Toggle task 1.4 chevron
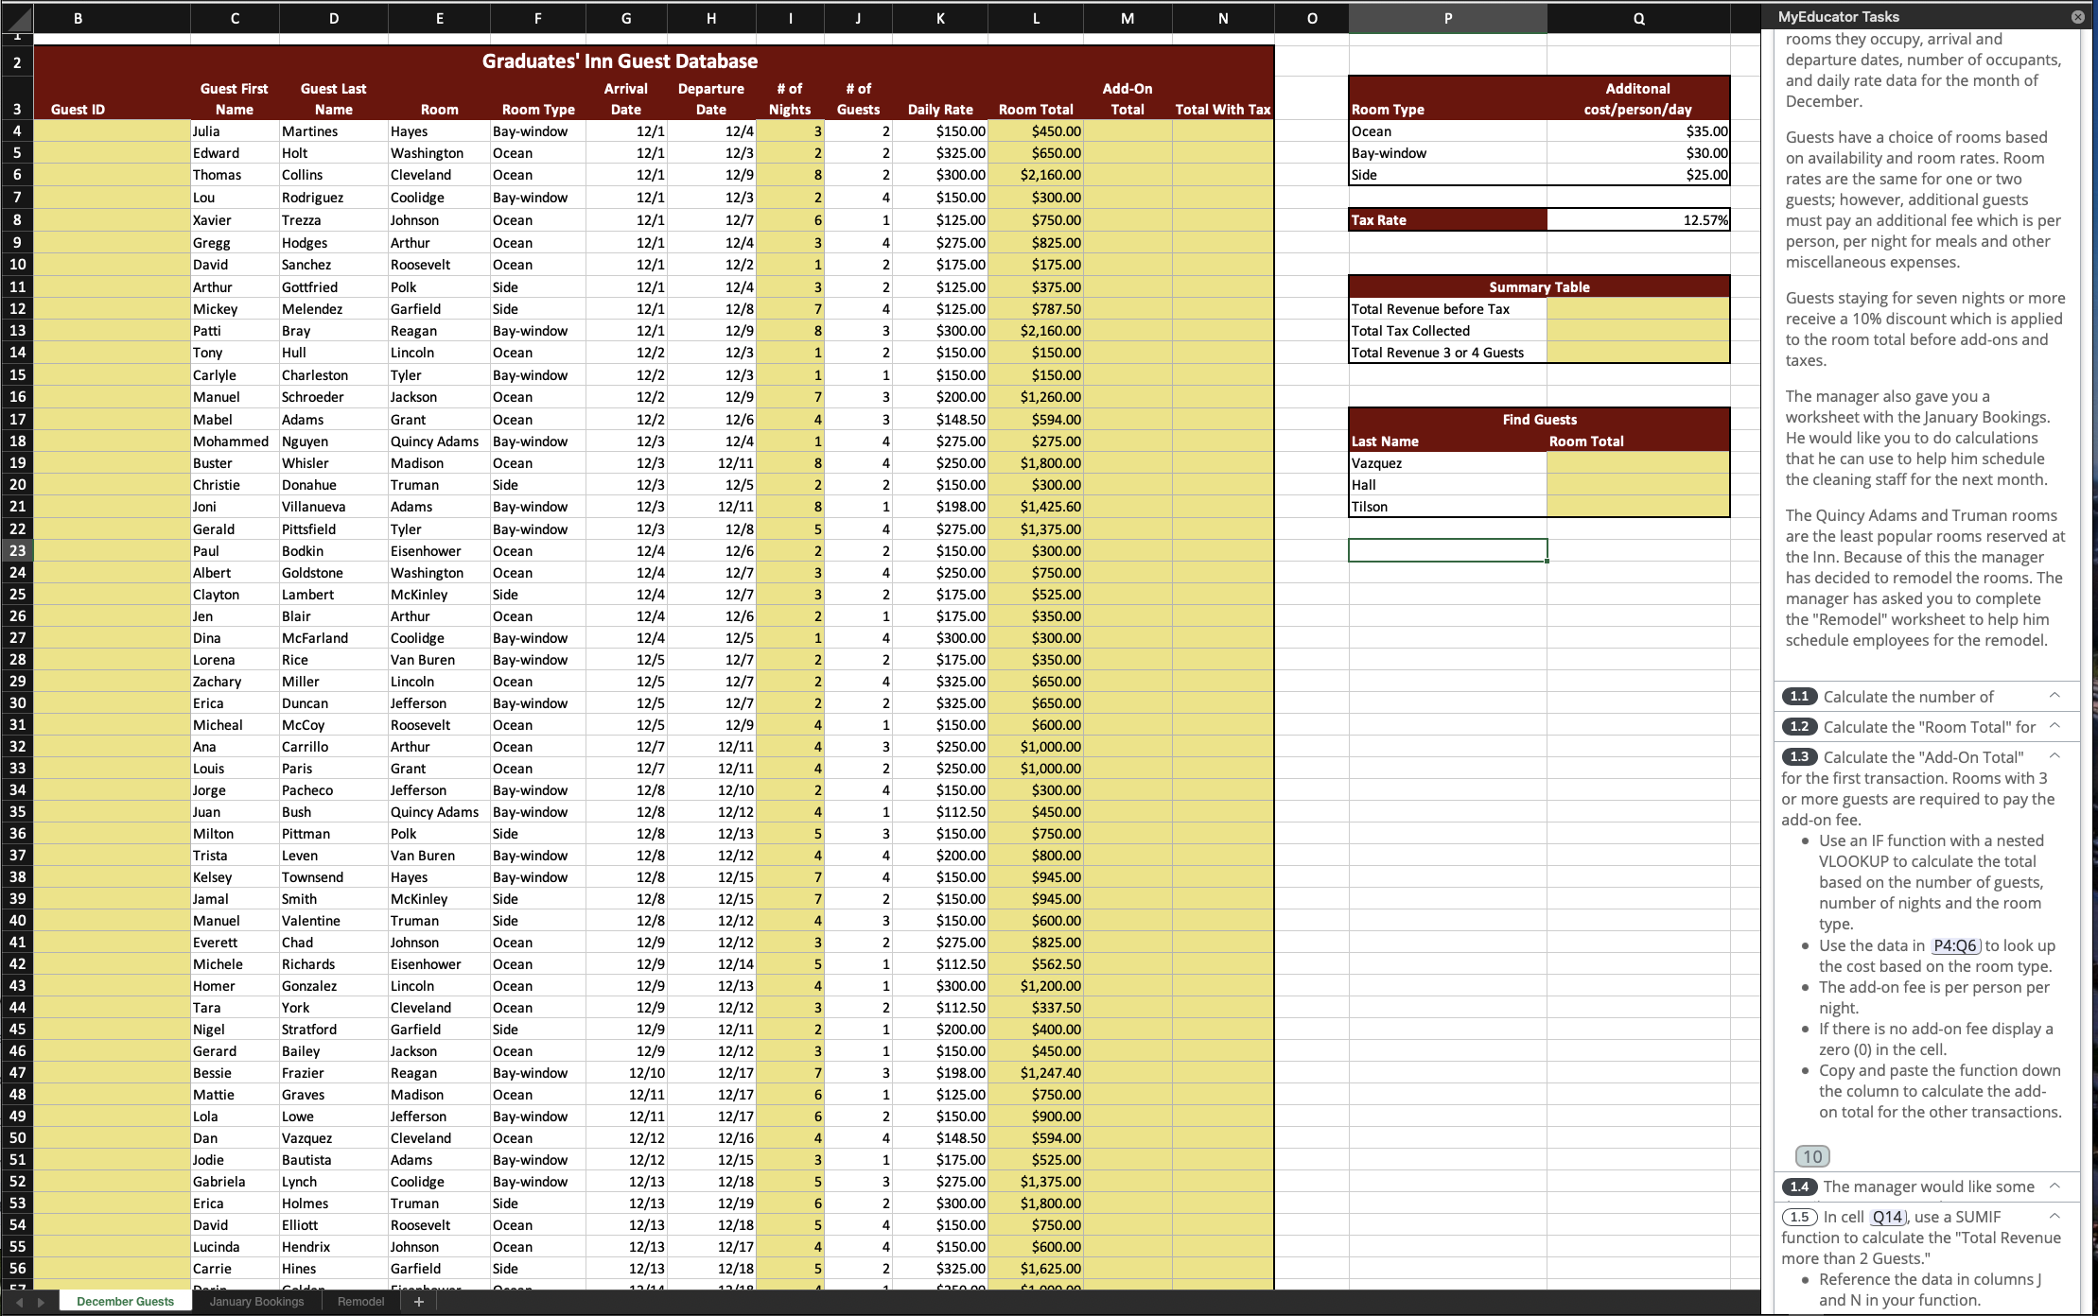This screenshot has width=2098, height=1316. pos(2054,1186)
